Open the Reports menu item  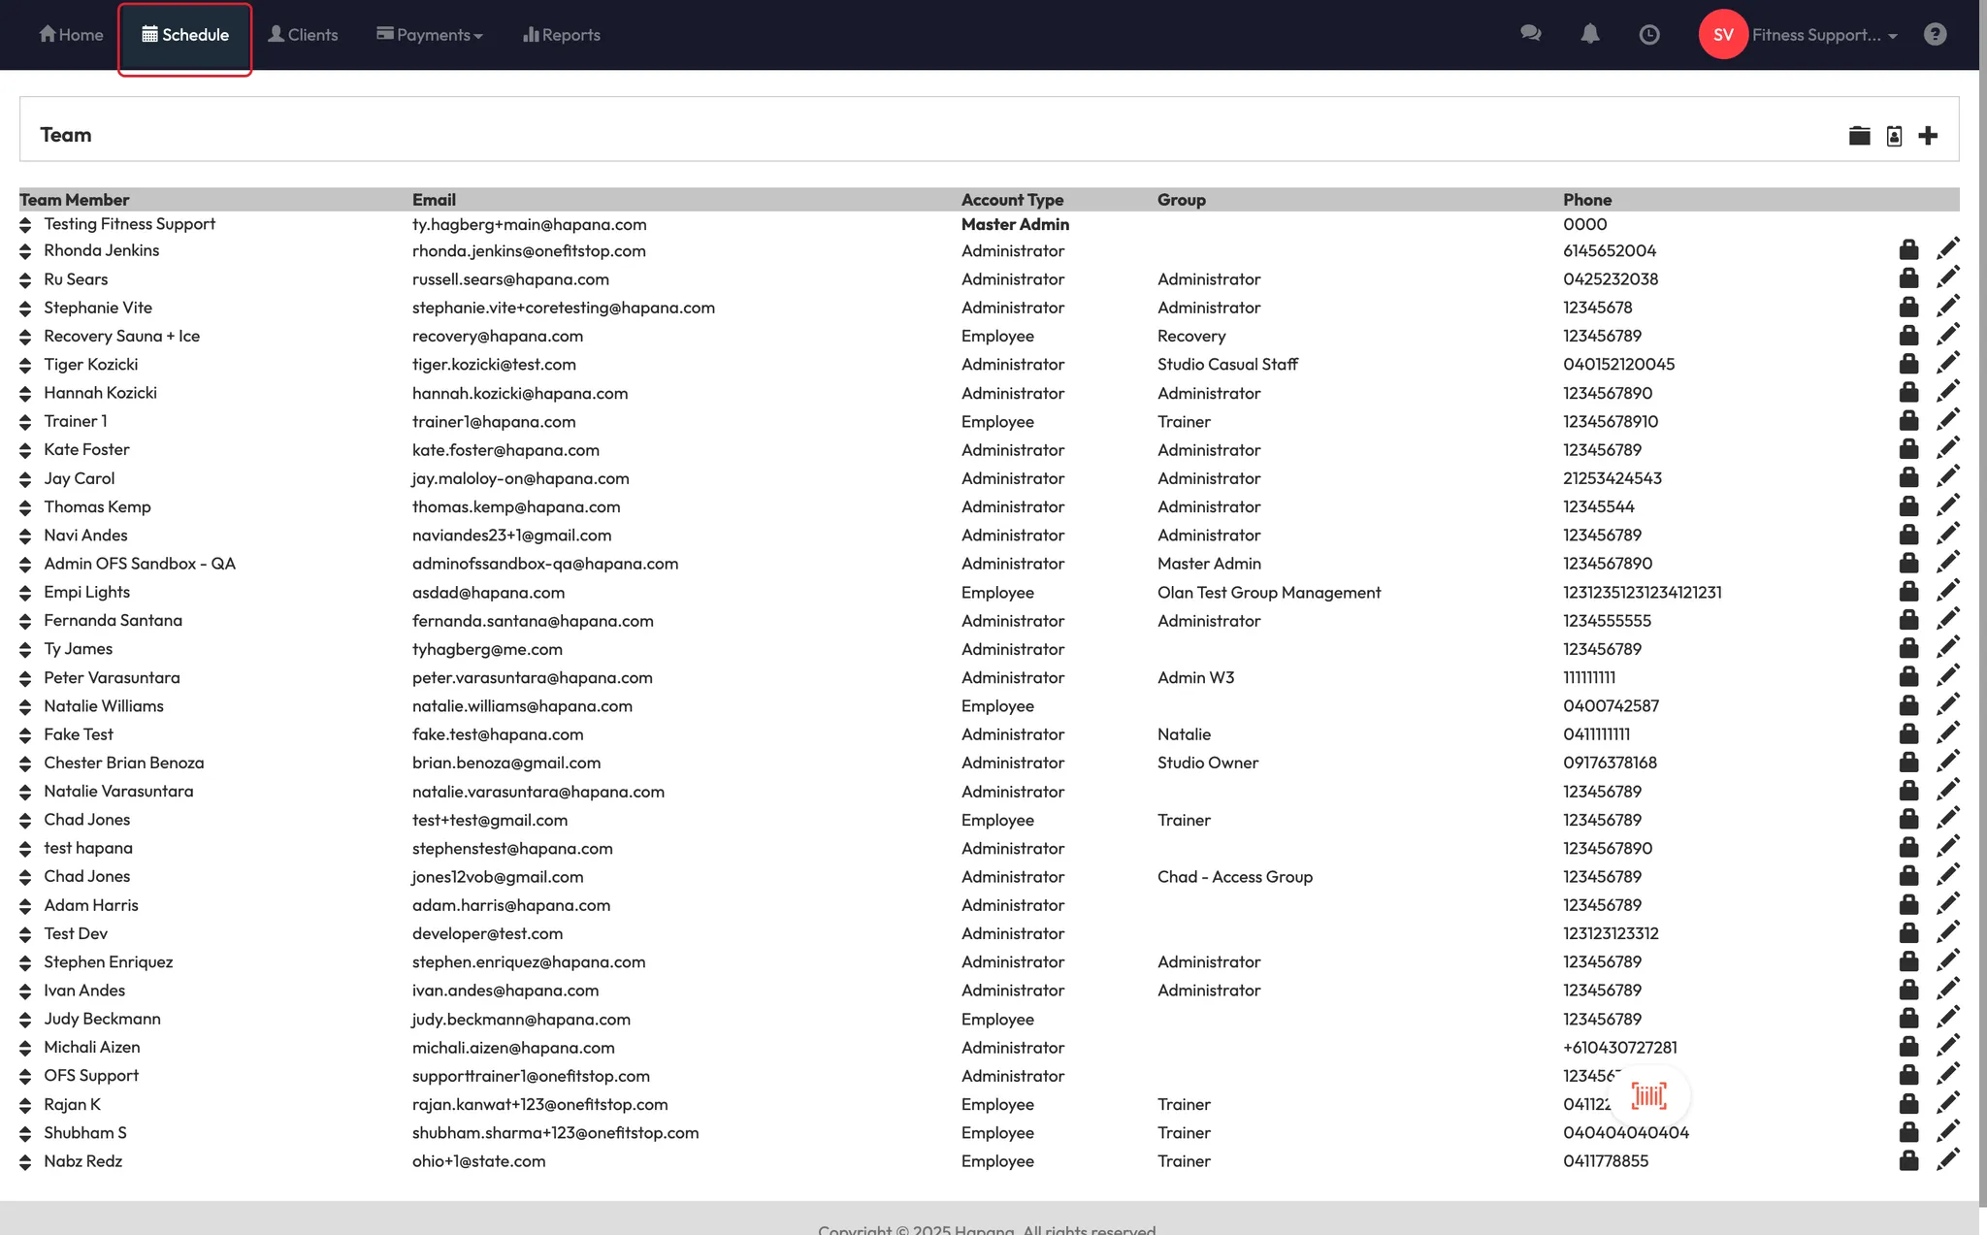561,35
